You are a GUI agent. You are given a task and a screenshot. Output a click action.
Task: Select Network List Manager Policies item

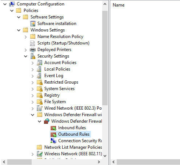[x=73, y=147]
